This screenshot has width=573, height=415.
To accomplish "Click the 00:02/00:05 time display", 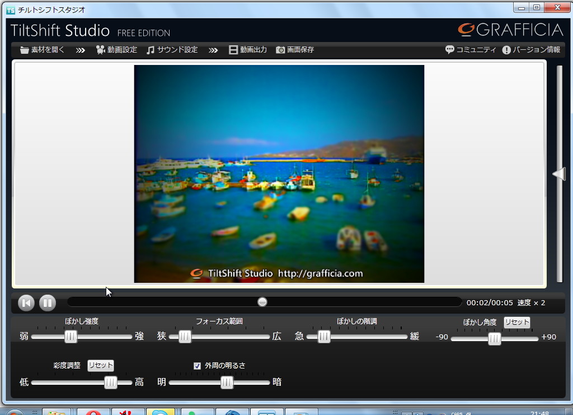I will [x=490, y=303].
